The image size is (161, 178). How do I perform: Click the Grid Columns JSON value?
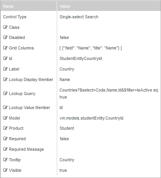pos(91,48)
